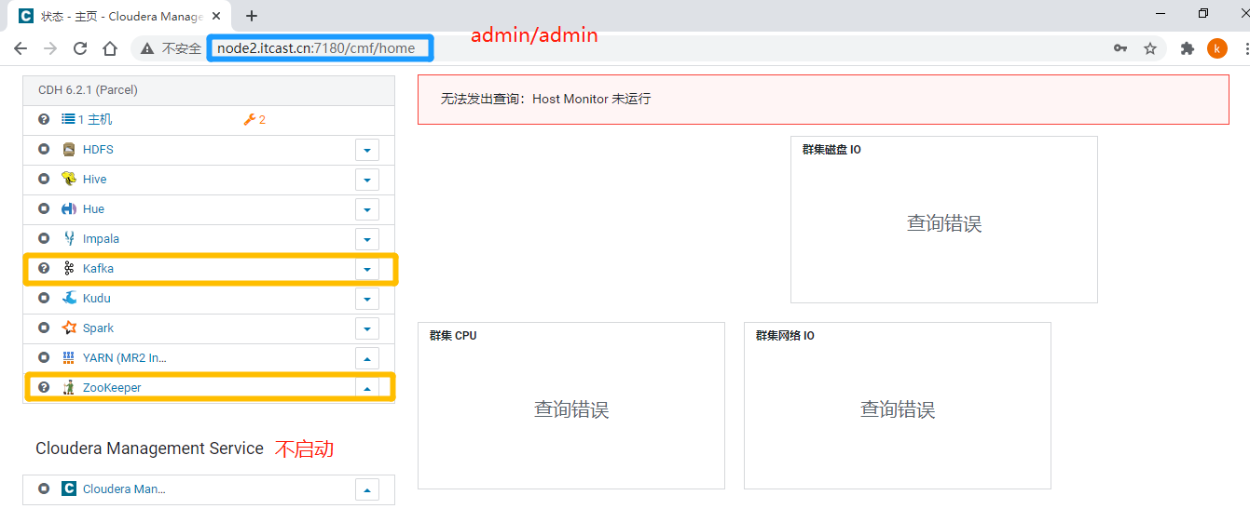Click the 群集 CPU chart title
This screenshot has height=522, width=1250.
(453, 336)
